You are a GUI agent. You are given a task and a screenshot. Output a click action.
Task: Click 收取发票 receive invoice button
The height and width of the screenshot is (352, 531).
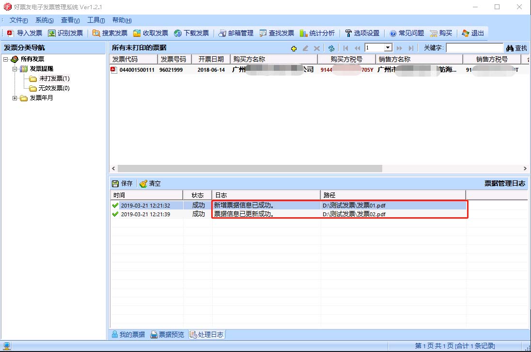[x=151, y=33]
